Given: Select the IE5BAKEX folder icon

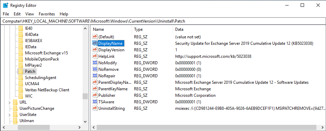Looking at the screenshot, I should click(20, 40).
